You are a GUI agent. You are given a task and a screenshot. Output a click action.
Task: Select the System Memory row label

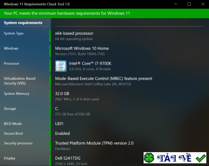17,94
